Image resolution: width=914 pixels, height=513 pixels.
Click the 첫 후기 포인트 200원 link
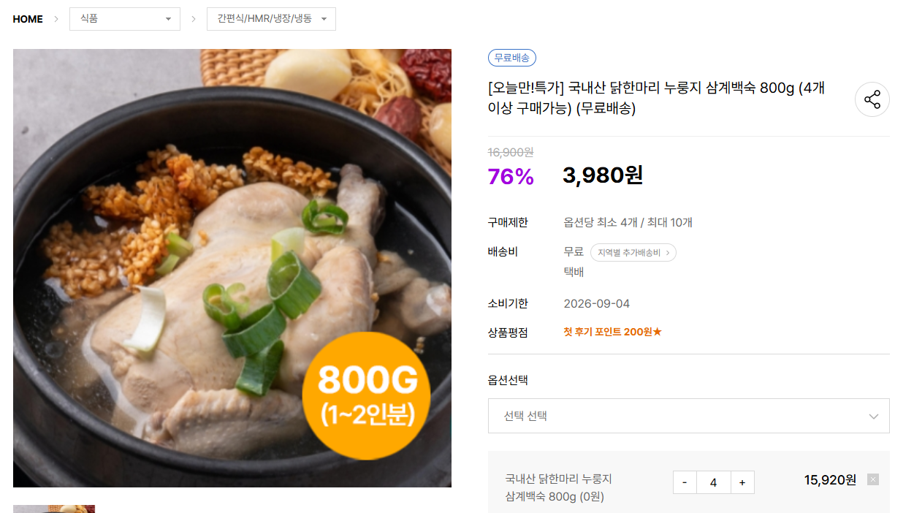612,332
